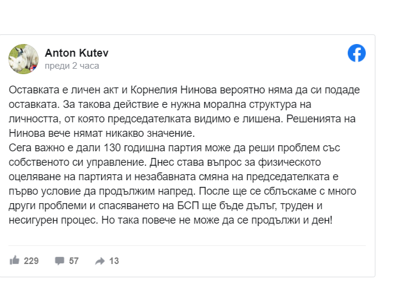Click the comment count 57
Screen dimensions: 417x299
74,261
